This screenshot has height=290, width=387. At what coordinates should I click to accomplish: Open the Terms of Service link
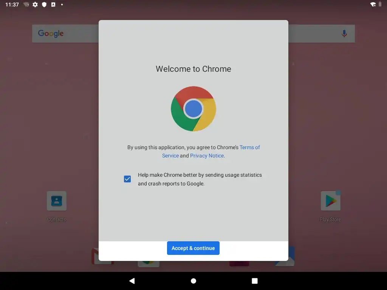point(211,151)
